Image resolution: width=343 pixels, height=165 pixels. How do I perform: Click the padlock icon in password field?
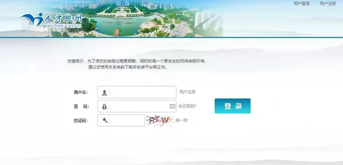pos(104,107)
